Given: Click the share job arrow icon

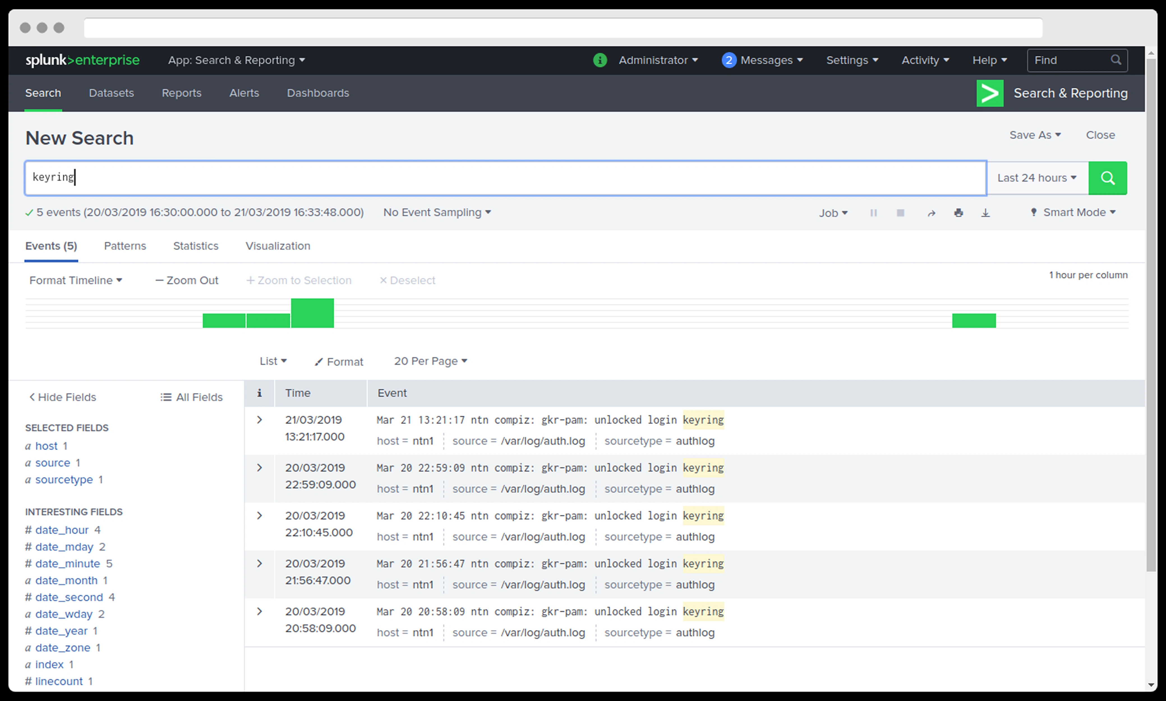Looking at the screenshot, I should click(931, 213).
